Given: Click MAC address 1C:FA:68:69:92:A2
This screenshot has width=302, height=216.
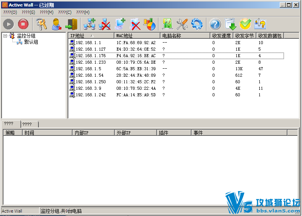Looking at the screenshot, I should (x=136, y=43).
